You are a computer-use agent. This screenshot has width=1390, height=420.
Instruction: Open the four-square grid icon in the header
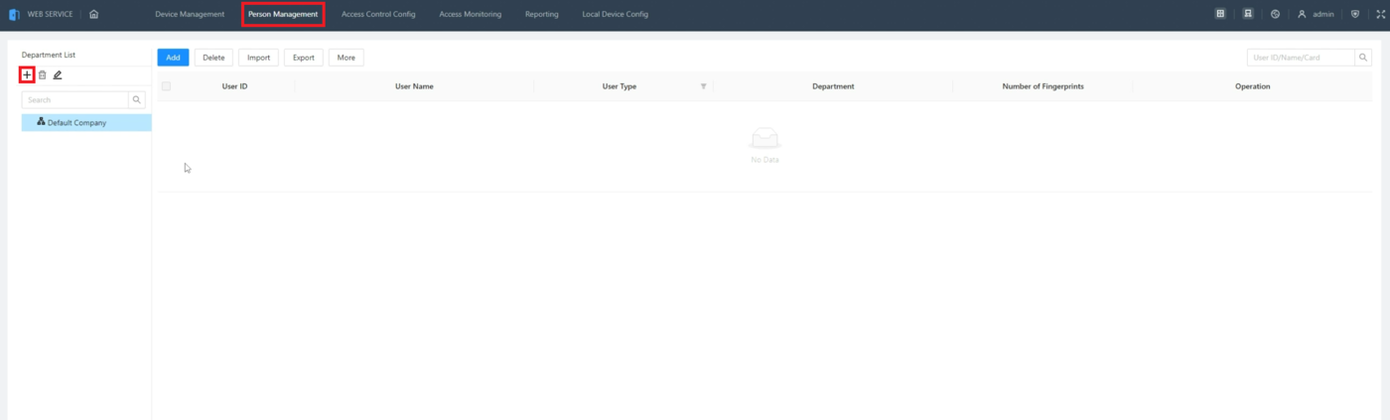(1220, 14)
